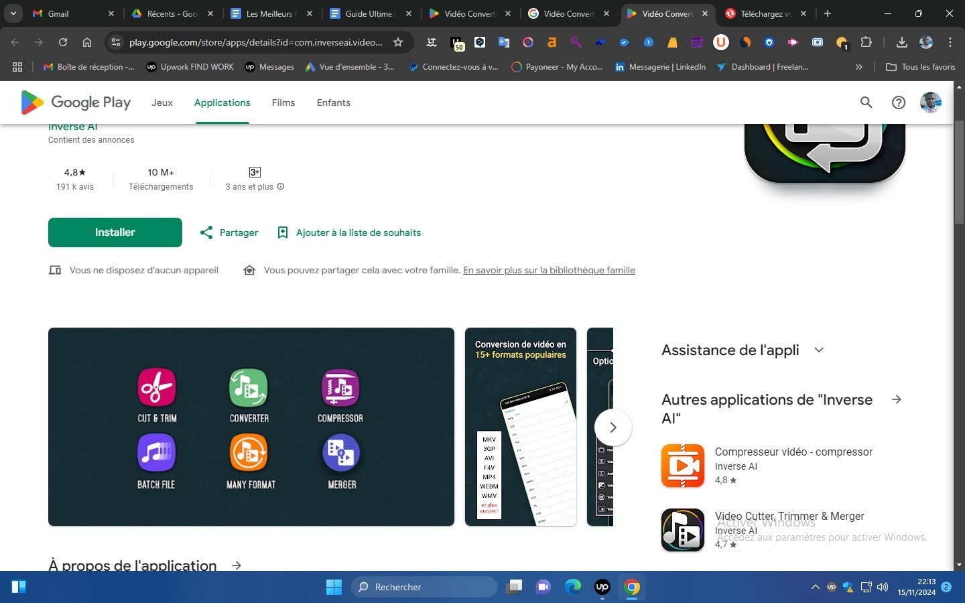Viewport: 965px width, 603px height.
Task: Click the age rating info icon
Action: (x=281, y=187)
